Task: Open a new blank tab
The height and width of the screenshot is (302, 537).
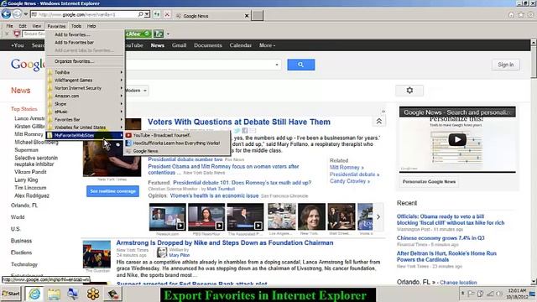Action: pos(258,15)
